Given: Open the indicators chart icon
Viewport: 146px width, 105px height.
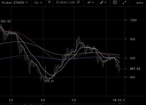Looking at the screenshot, I should coord(115,2).
